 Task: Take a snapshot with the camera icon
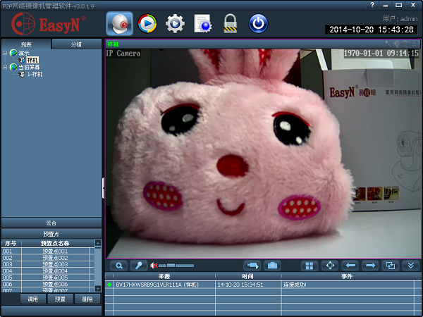click(272, 266)
